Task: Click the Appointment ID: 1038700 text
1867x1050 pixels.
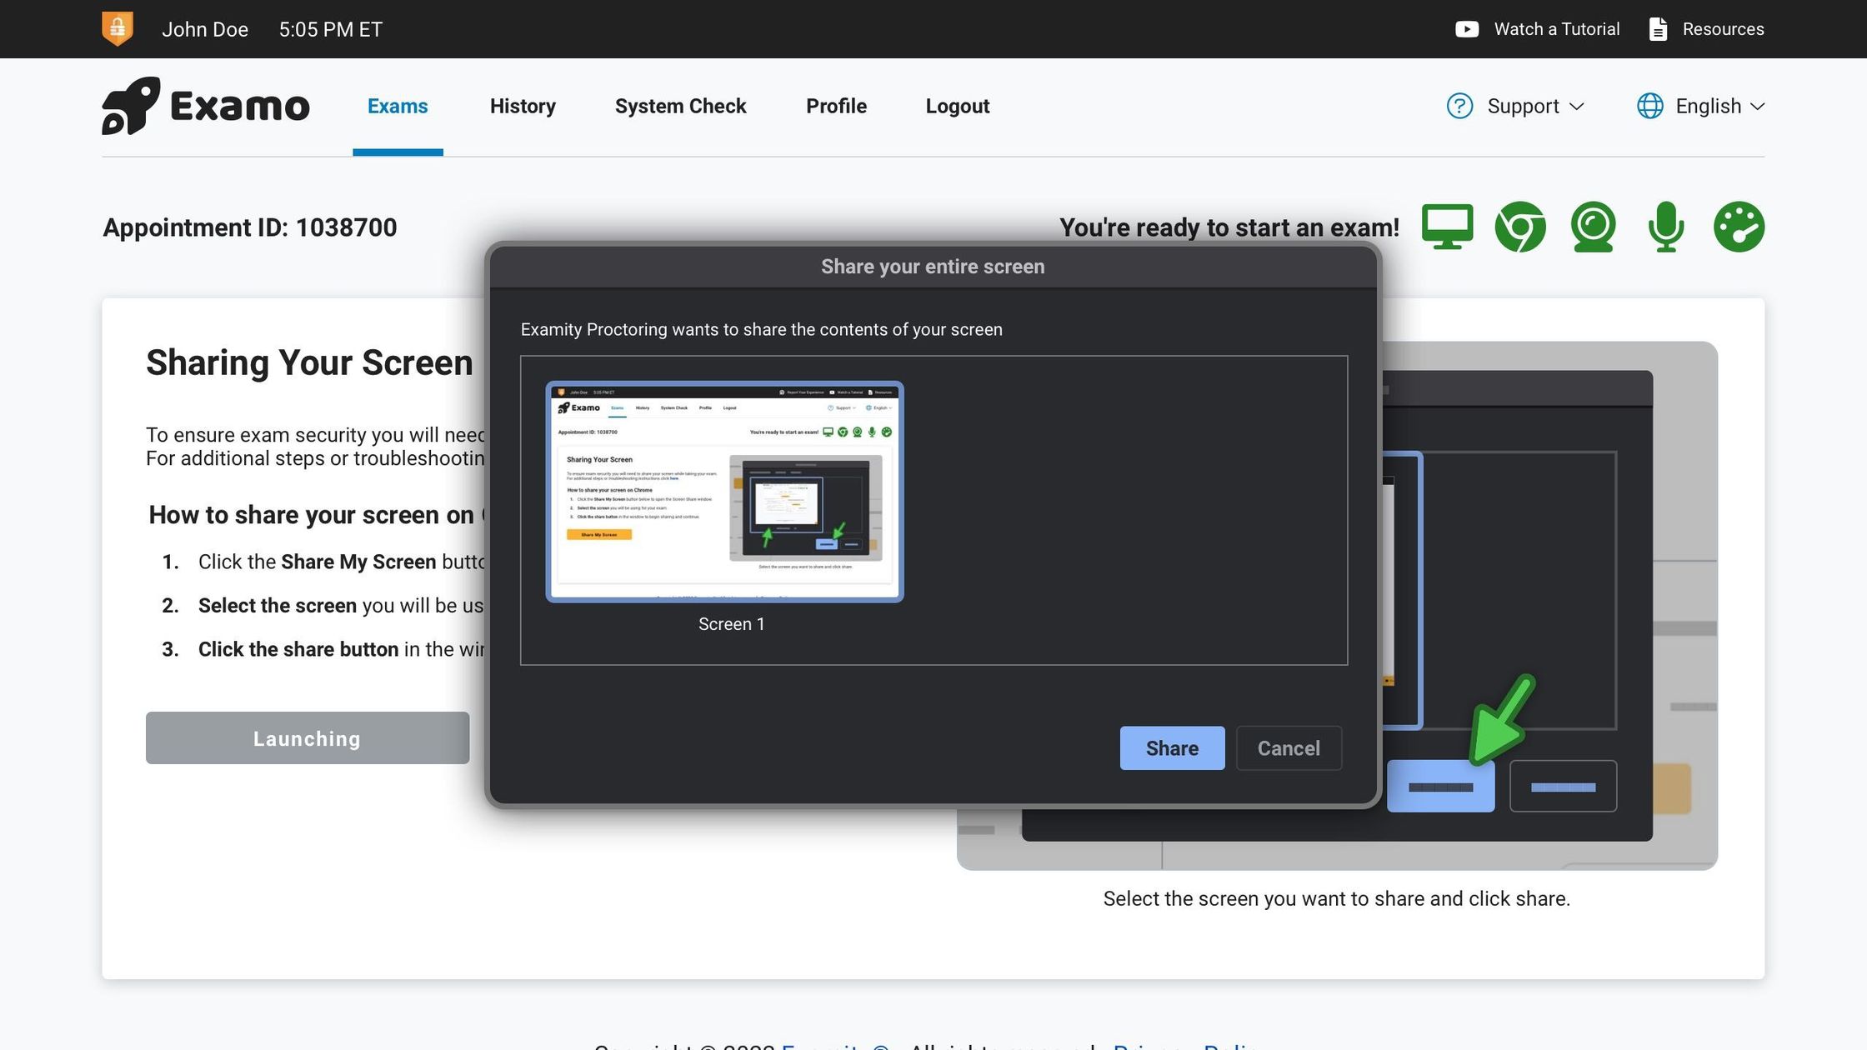Action: [x=249, y=227]
